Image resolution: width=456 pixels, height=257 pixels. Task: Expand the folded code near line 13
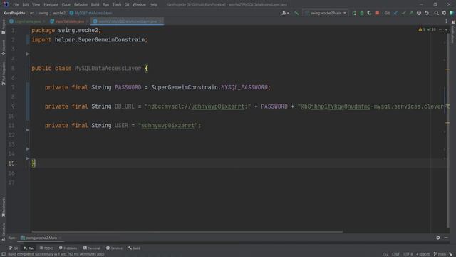[27, 149]
